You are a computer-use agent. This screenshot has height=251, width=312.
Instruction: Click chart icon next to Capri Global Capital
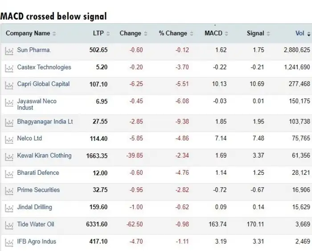tap(8, 85)
